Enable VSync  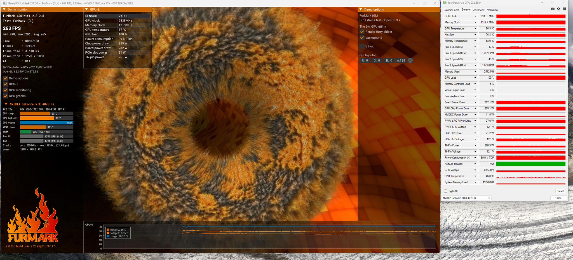point(362,46)
